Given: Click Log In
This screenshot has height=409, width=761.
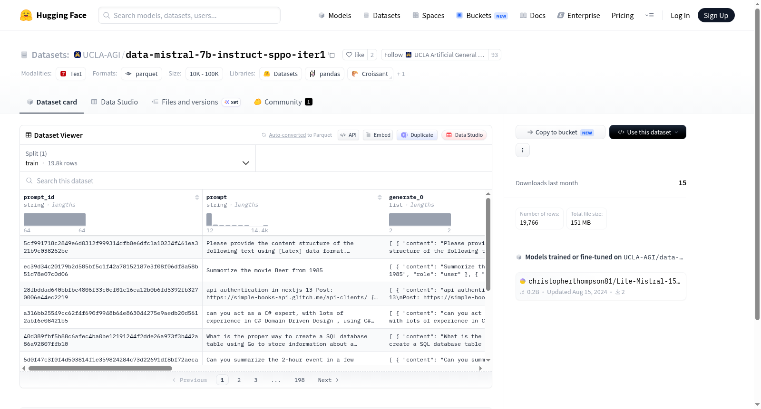Looking at the screenshot, I should coord(680,15).
